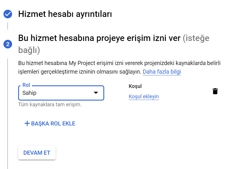Screen dimensions: 245x169
Task: Open the Rol dropdown arrow
Action: point(96,93)
